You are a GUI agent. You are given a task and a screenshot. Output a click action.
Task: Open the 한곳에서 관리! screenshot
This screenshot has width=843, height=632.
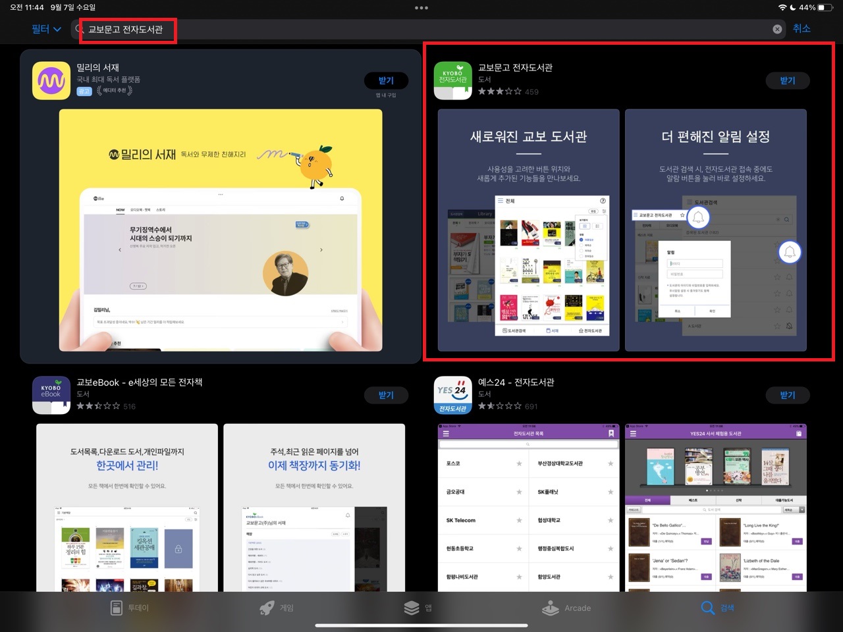[x=127, y=508]
